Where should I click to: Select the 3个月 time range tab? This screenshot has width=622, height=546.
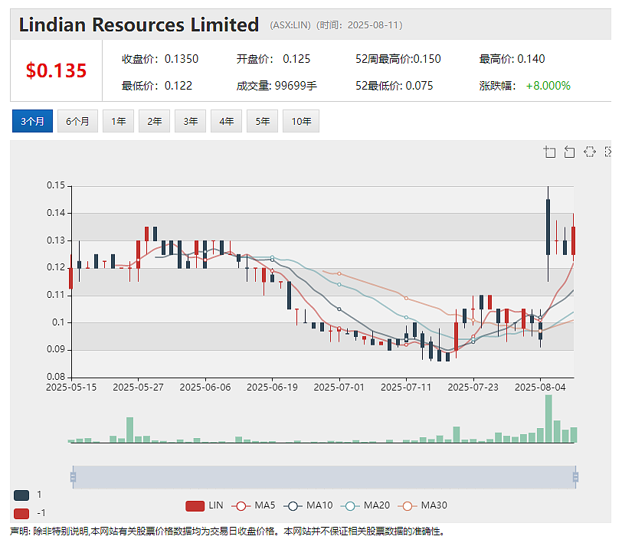click(x=32, y=121)
